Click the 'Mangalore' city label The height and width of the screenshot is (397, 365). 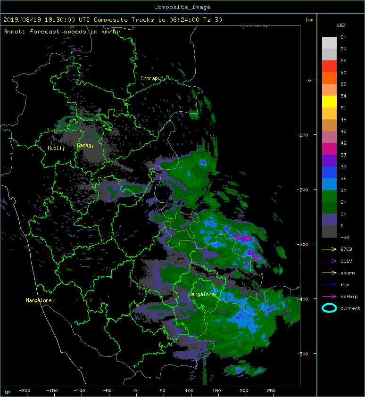(39, 300)
